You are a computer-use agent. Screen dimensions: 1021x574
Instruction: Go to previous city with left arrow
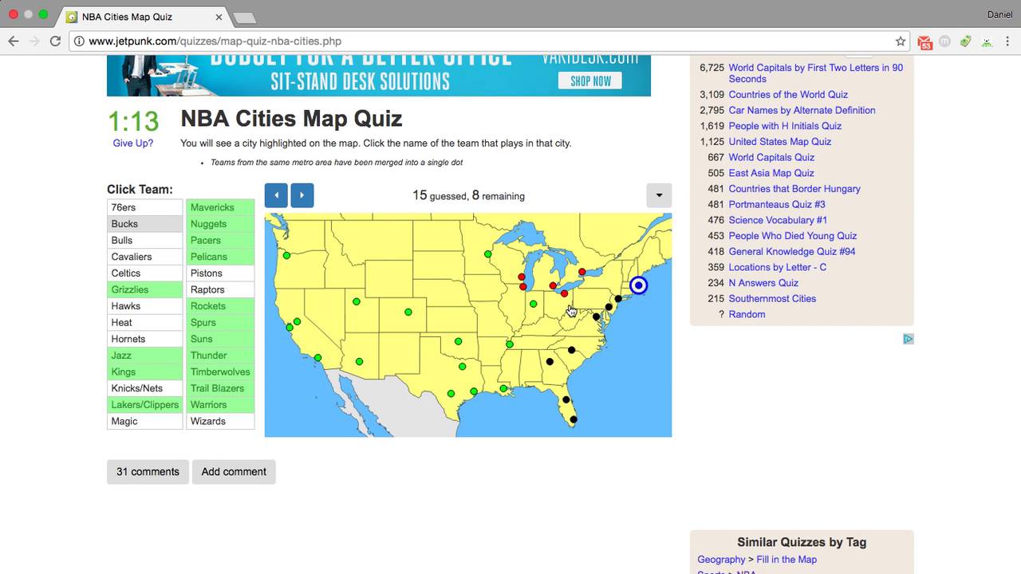click(x=276, y=195)
